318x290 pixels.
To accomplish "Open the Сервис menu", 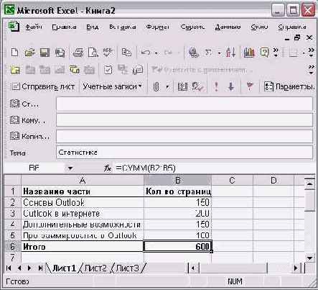I will pos(192,27).
